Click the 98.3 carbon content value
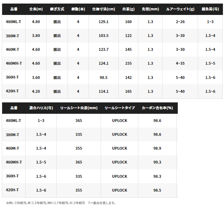This screenshot has height=208, width=224. [157, 176]
